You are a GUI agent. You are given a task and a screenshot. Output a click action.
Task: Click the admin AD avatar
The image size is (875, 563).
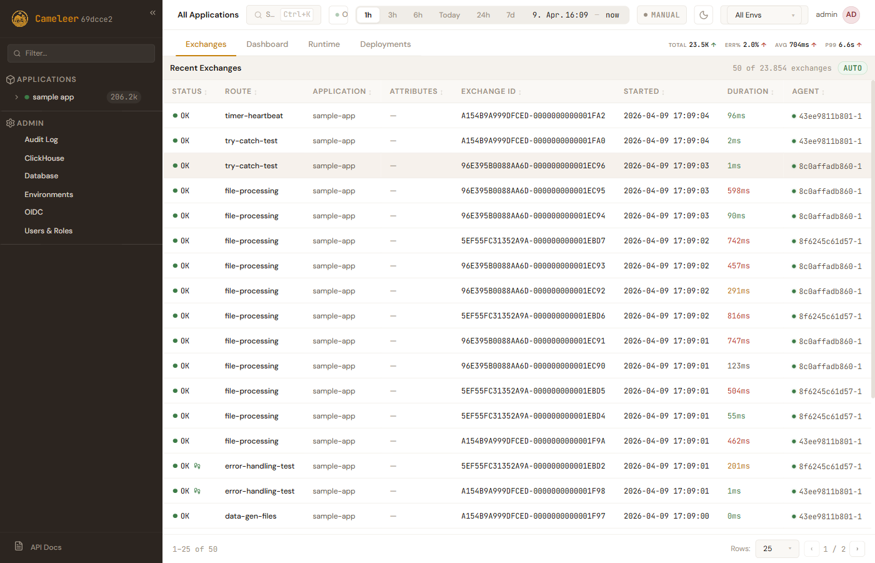pos(851,15)
